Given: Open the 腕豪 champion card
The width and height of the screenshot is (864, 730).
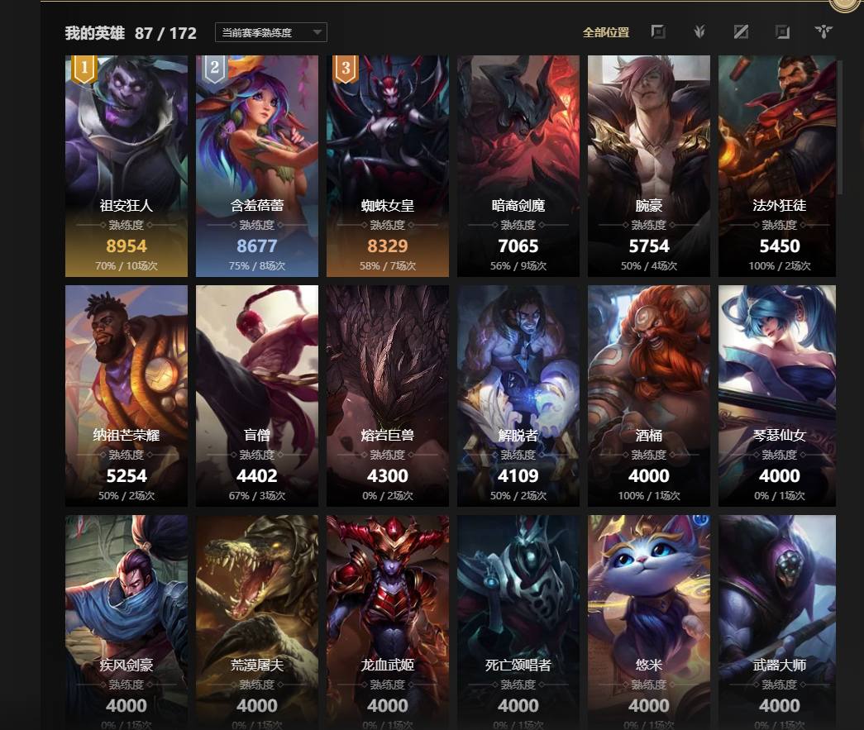Looking at the screenshot, I should (648, 166).
